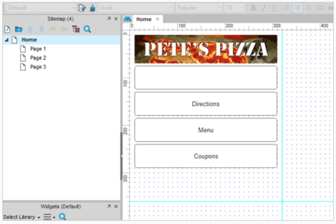
Task: Click the Delete Page icon in Sitemap
Action: pos(76,29)
